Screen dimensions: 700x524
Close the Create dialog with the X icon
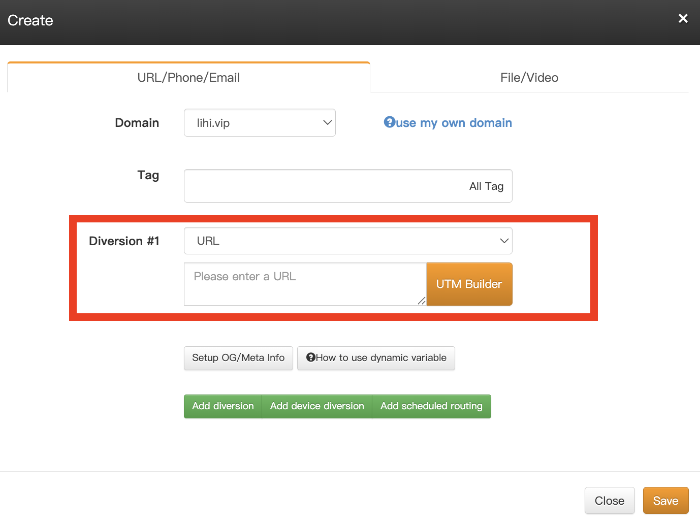683,19
